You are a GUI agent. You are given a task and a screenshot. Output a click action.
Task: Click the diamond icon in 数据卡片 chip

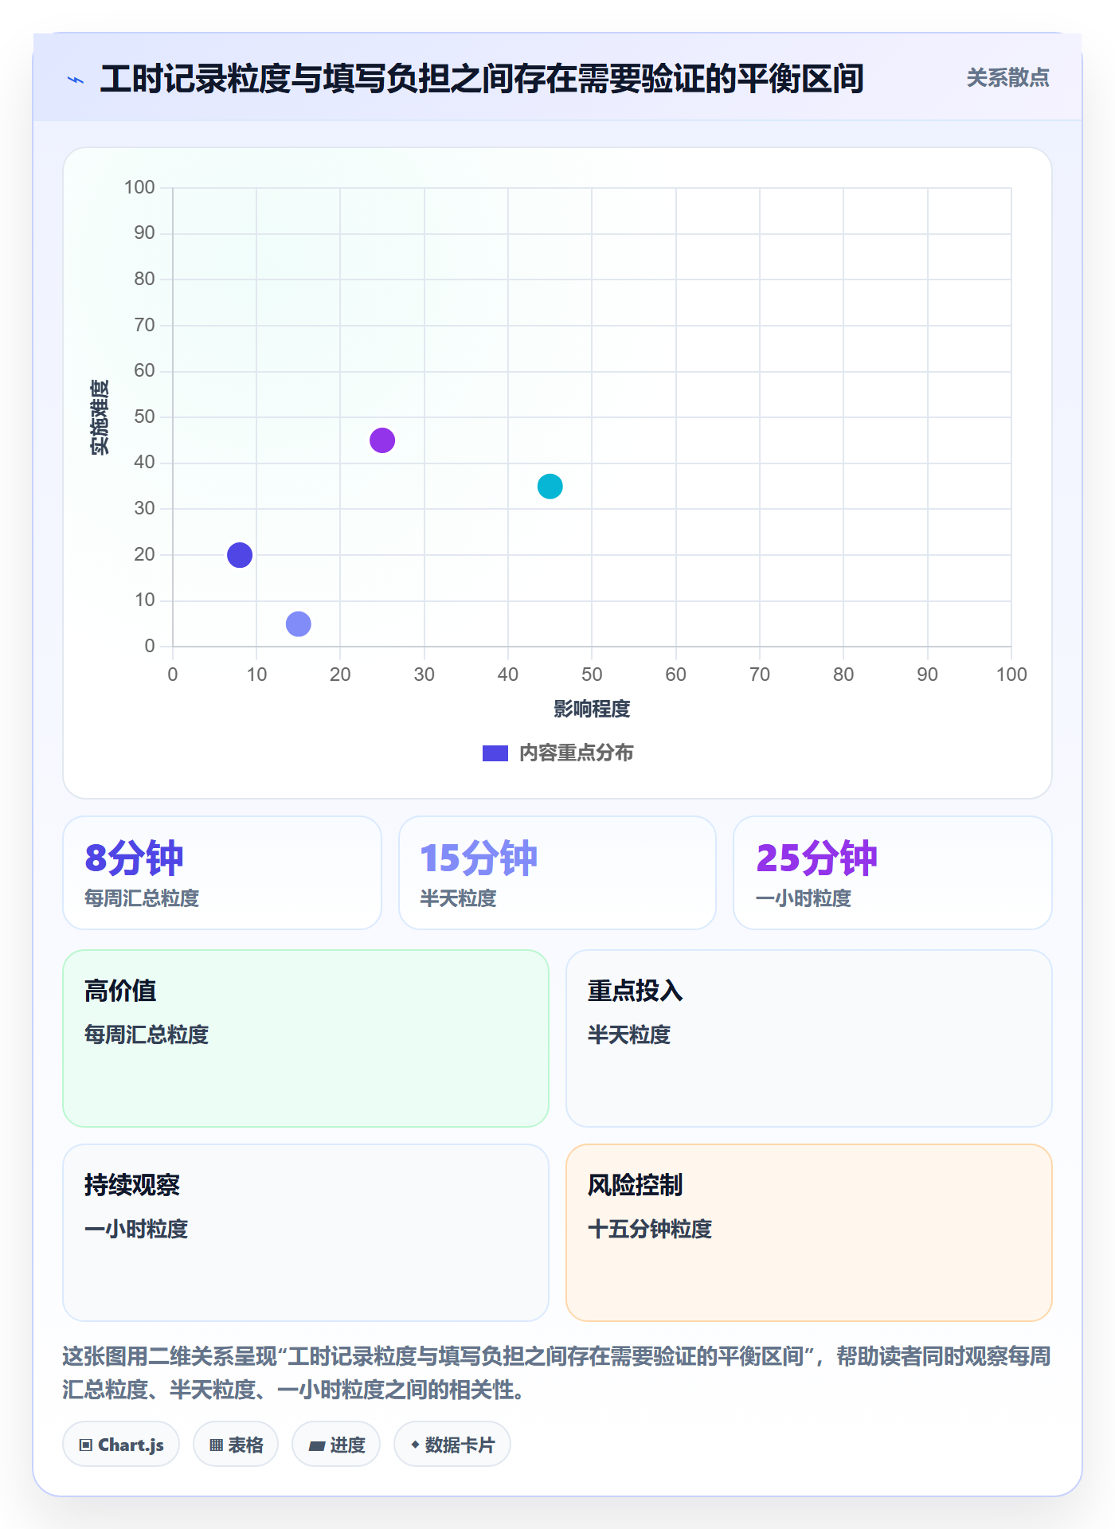415,1445
